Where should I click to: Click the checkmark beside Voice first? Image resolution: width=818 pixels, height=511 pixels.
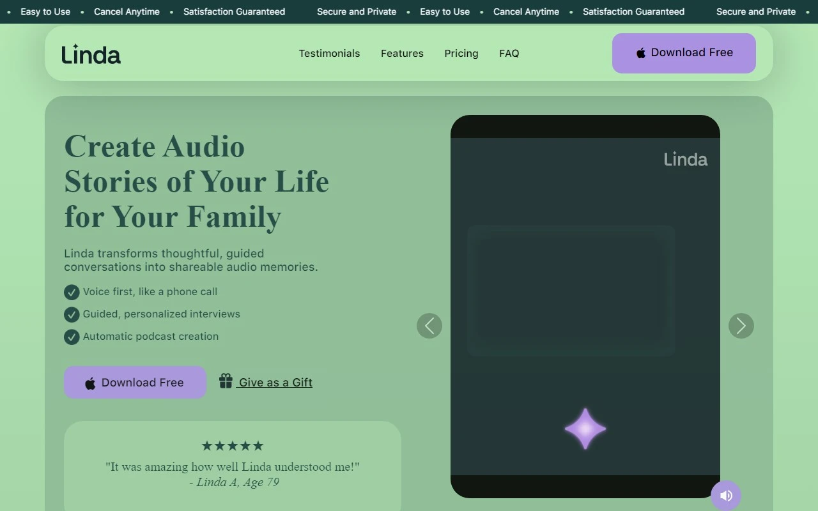72,292
